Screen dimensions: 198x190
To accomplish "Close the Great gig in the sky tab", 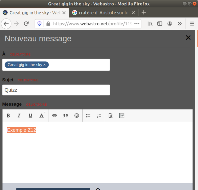I will (x=64, y=13).
